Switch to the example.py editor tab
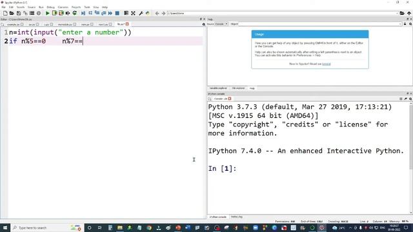The height and width of the screenshot is (232, 413). (13, 24)
